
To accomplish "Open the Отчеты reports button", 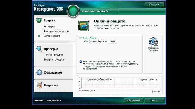I will click(x=154, y=101).
